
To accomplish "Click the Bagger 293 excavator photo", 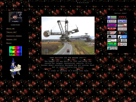I will (68, 36).
